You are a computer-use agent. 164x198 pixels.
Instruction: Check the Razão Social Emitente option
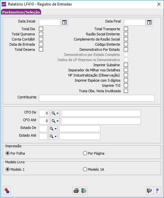click(126, 34)
